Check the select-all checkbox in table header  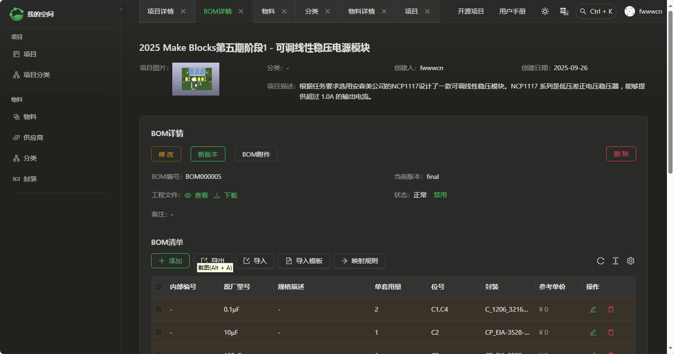(159, 287)
